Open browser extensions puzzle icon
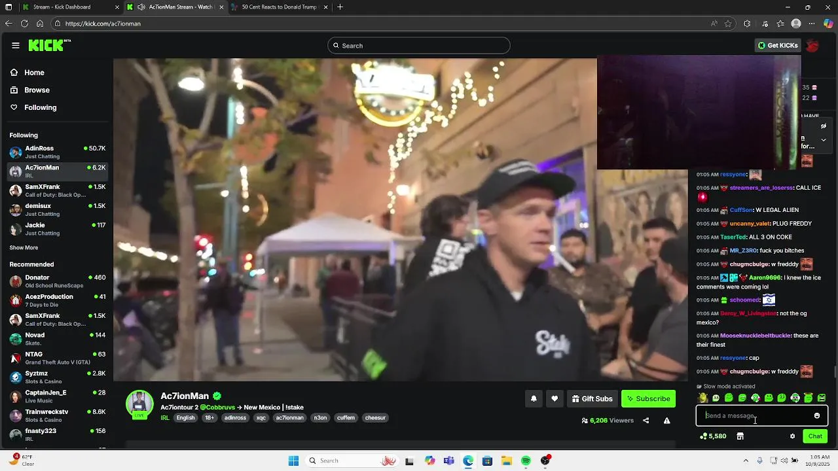838x471 pixels. [x=747, y=24]
